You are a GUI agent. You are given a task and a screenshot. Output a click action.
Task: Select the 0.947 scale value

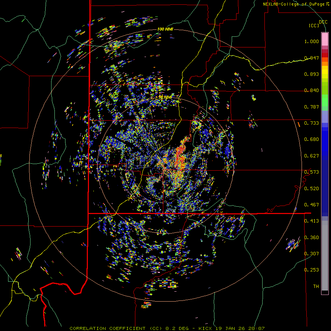pos(312,58)
